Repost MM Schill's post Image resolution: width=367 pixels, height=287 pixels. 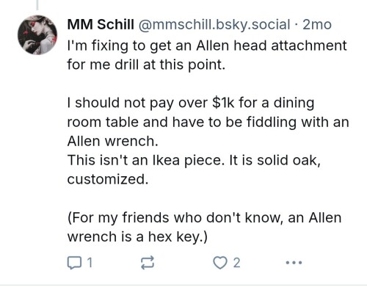(x=148, y=263)
